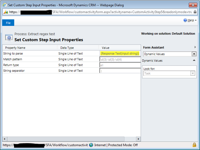Click the 'Set Custom Step Input Properties' heading
This screenshot has height=150, width=200.
click(49, 40)
